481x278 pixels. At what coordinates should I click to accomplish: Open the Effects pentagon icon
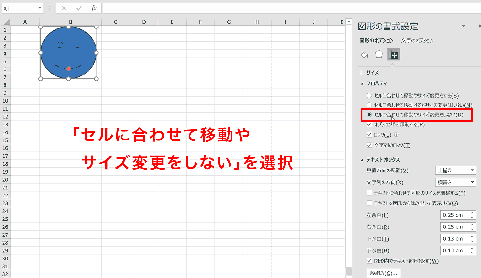(x=379, y=54)
